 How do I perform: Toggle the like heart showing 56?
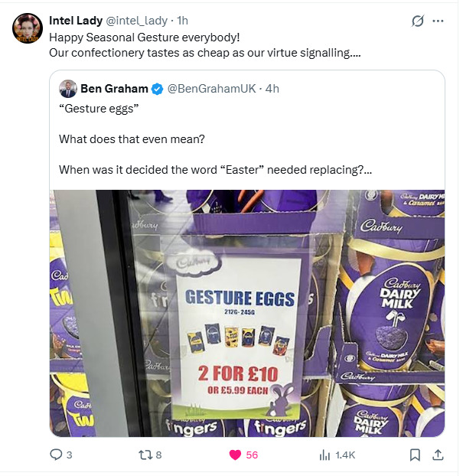pos(235,455)
